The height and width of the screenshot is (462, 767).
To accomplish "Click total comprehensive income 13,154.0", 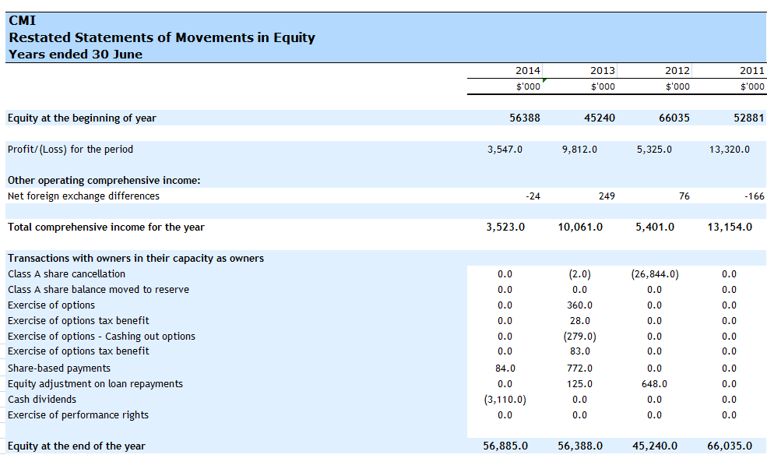I will [730, 227].
